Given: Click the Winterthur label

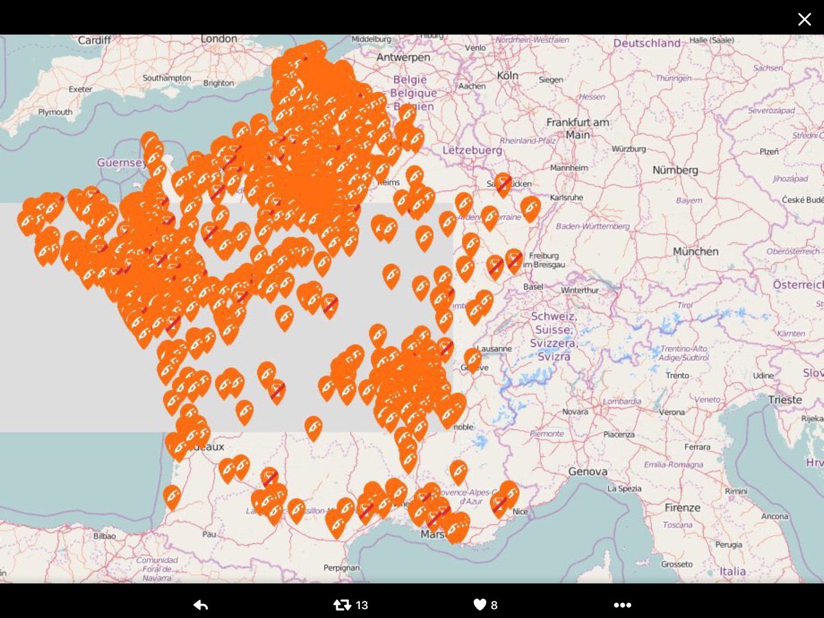Looking at the screenshot, I should click(580, 290).
